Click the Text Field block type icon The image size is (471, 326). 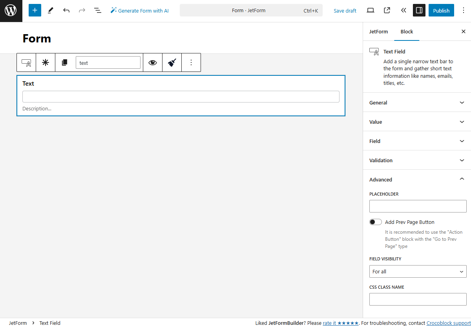click(x=26, y=62)
